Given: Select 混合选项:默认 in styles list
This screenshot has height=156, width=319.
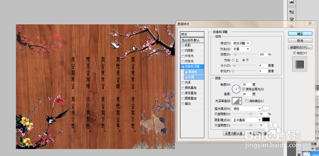Looking at the screenshot, I should pyautogui.click(x=192, y=40).
